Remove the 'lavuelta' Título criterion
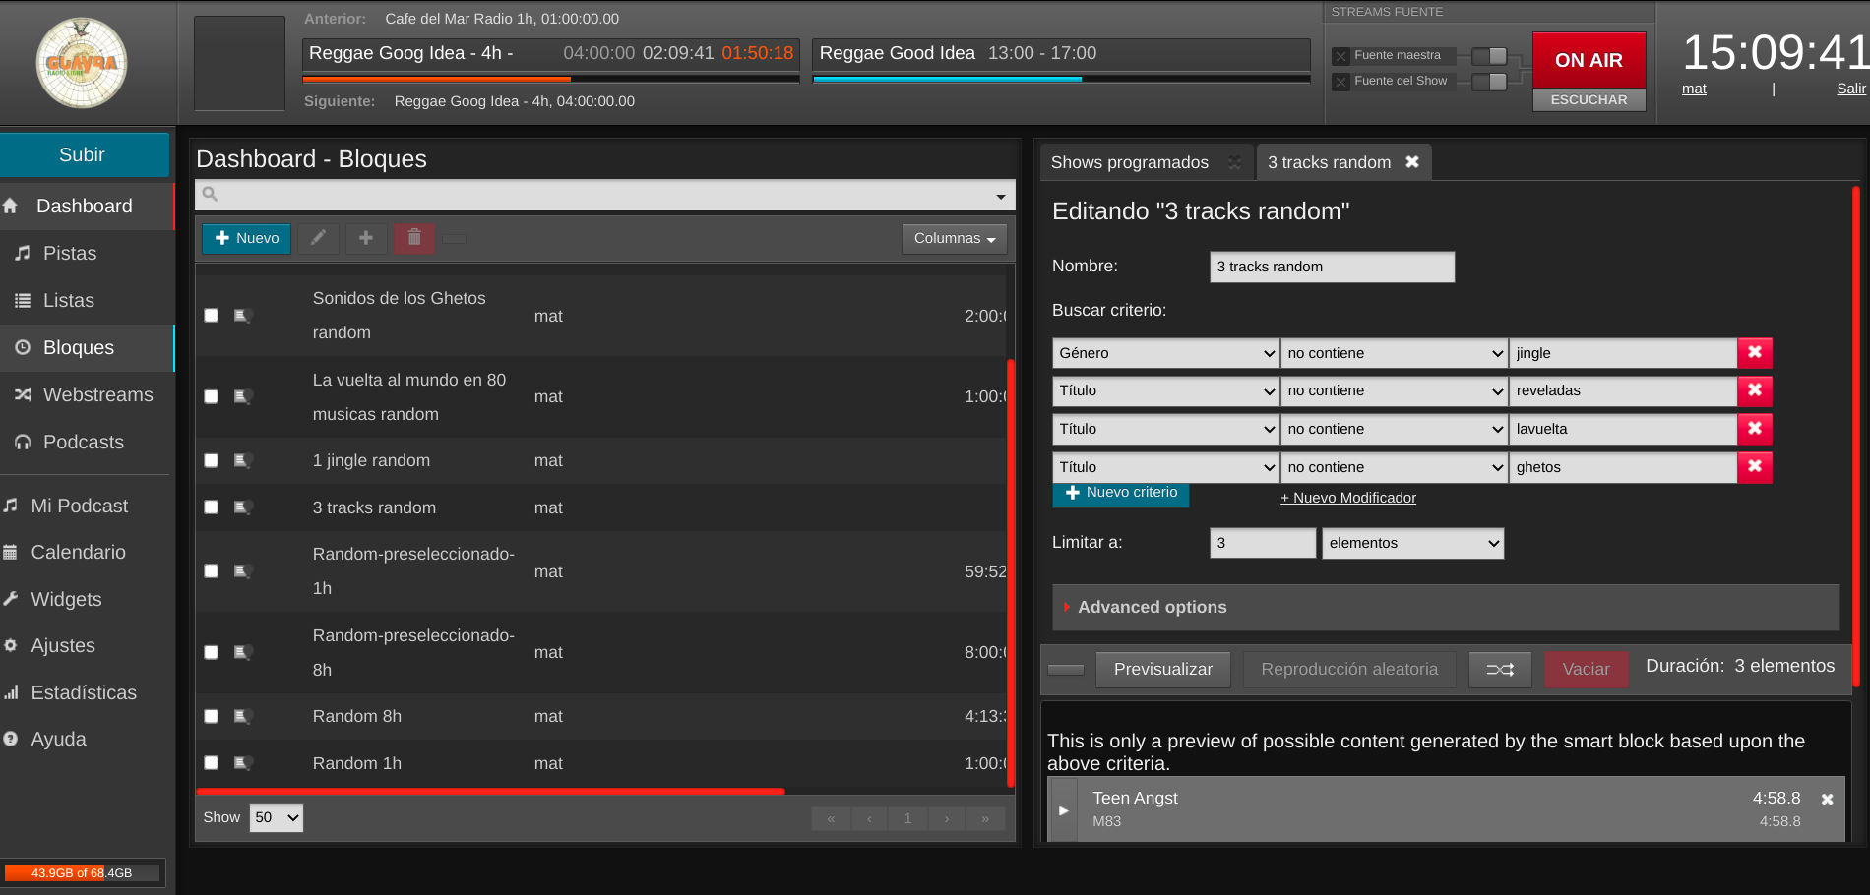 (1755, 429)
